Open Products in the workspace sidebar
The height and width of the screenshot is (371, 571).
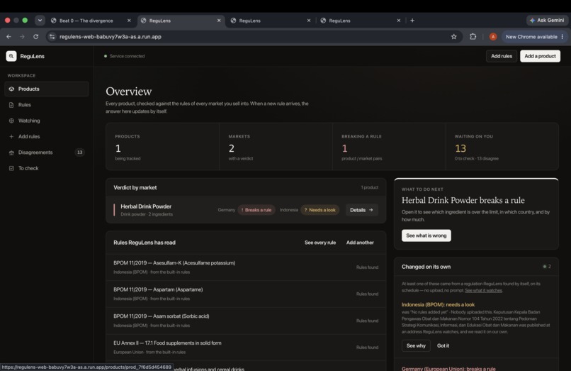[47, 89]
